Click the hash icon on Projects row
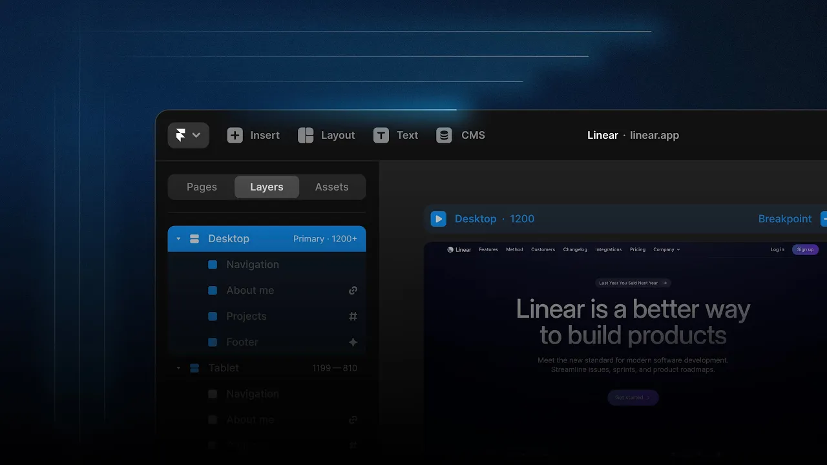This screenshot has width=827, height=465. [x=353, y=316]
